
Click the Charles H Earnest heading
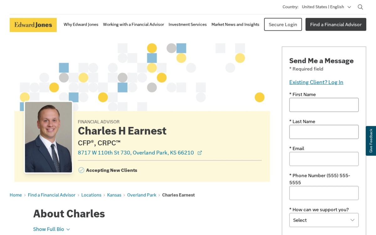122,131
